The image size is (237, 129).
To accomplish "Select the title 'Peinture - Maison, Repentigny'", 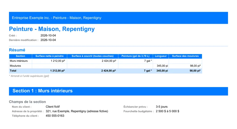I will point(52,29).
